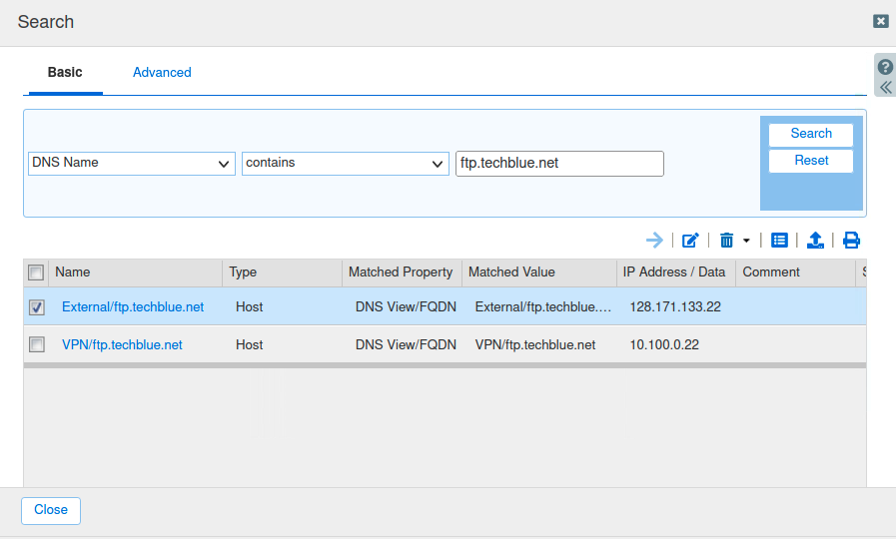Expand the Delete options dropdown arrow
The height and width of the screenshot is (539, 896).
[x=746, y=241]
